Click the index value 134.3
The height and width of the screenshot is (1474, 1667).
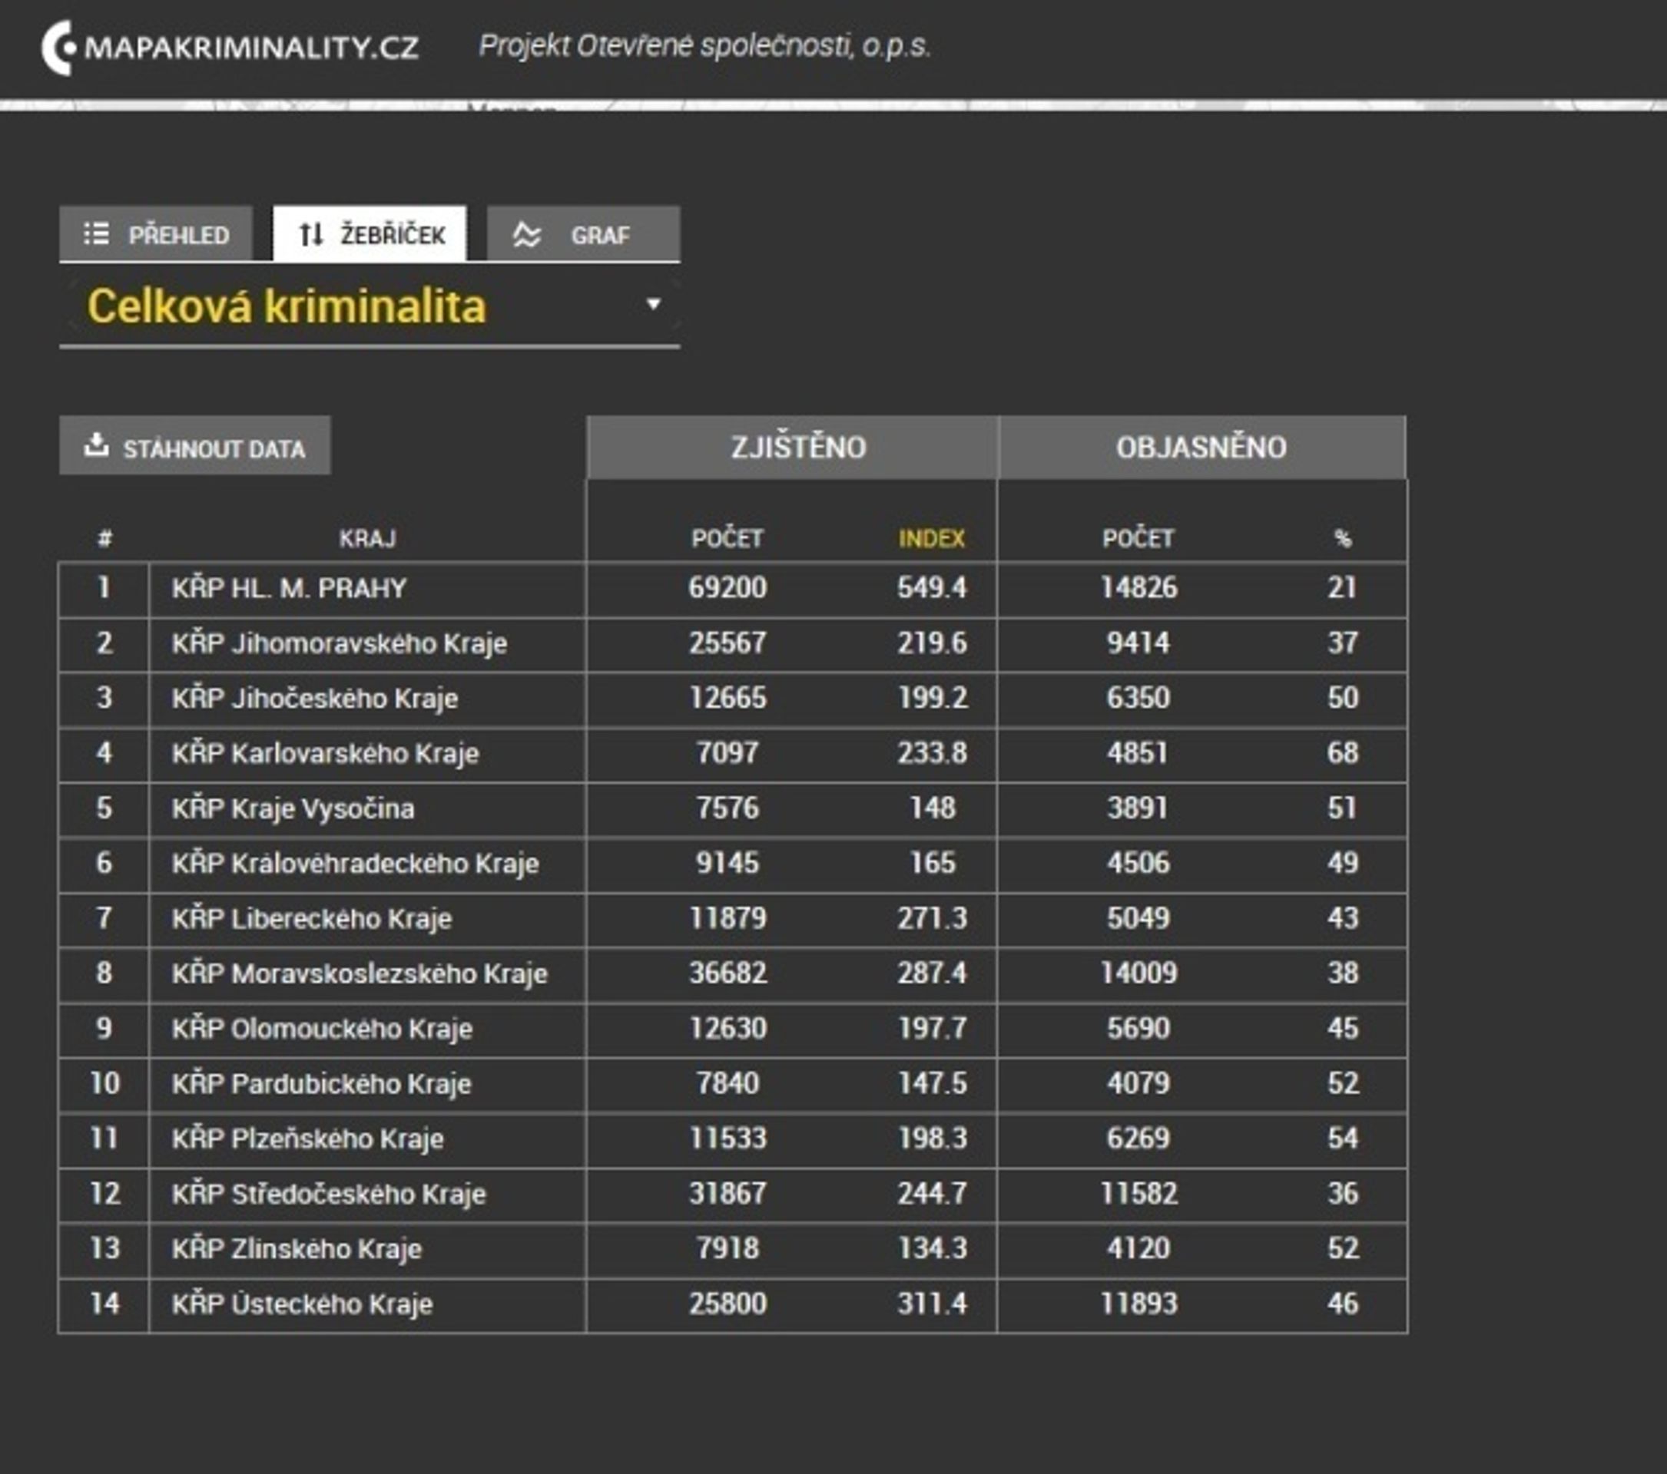(x=932, y=1248)
